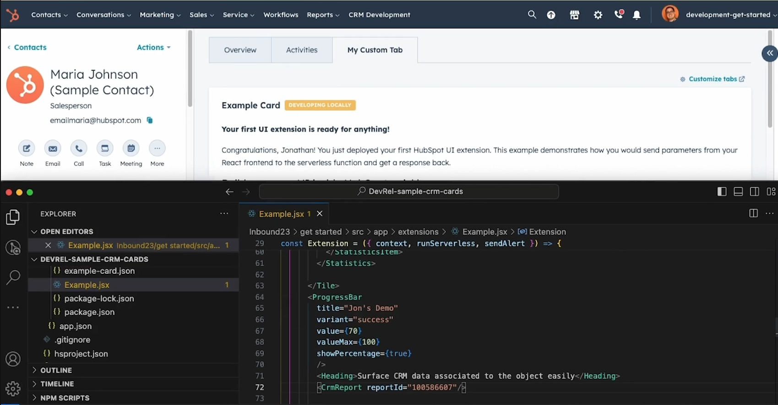Open development-get-started account dropdown
778x405 pixels.
click(x=731, y=15)
